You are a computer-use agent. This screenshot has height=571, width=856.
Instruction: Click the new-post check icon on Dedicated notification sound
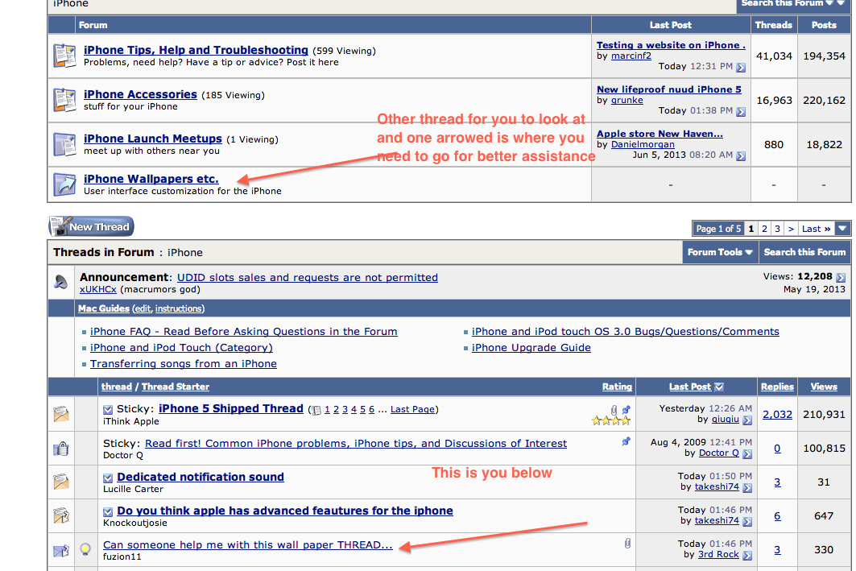108,478
